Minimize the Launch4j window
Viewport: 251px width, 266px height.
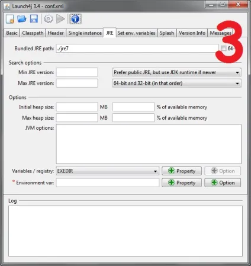[211, 4]
